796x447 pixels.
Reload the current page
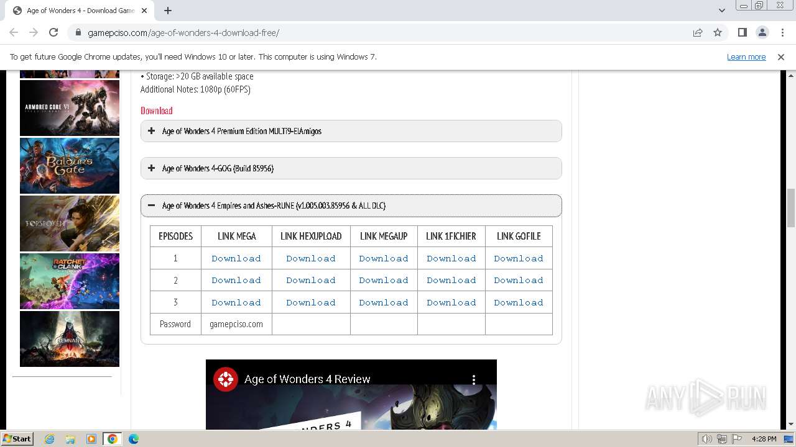(x=53, y=32)
